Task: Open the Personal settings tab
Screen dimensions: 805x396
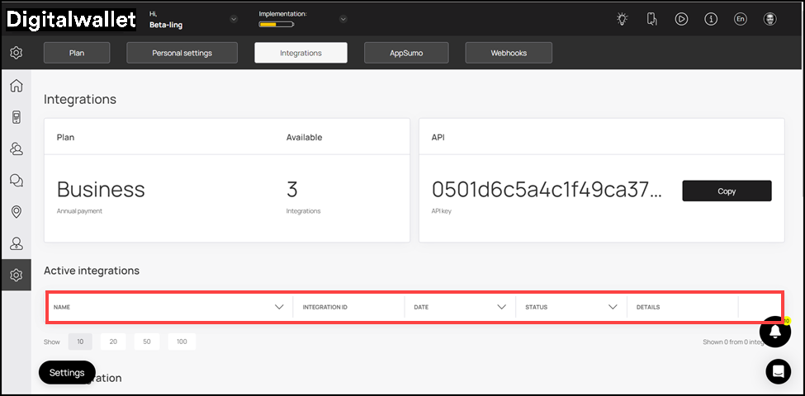Action: coord(182,53)
